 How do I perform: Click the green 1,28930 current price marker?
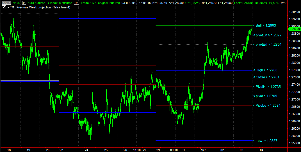tap(294, 29)
